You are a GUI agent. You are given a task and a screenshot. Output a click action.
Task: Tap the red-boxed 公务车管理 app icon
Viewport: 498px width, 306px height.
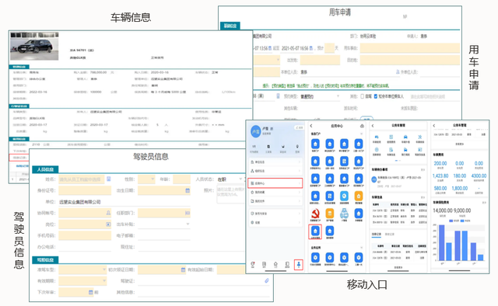coord(315,231)
